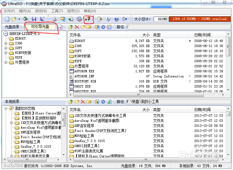Click rename icon in disc pane toolbar
The height and width of the screenshot is (170, 233).
click(x=89, y=27)
